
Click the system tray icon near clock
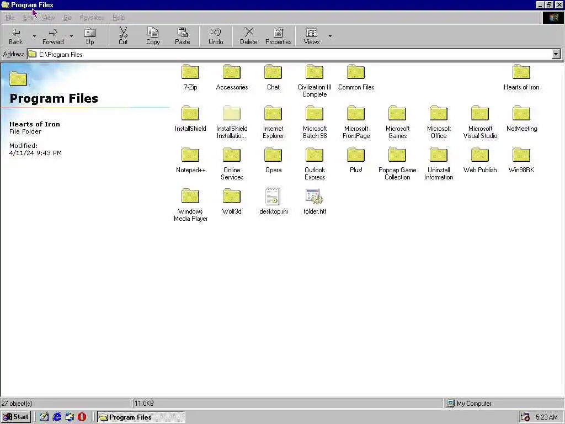[x=525, y=417]
